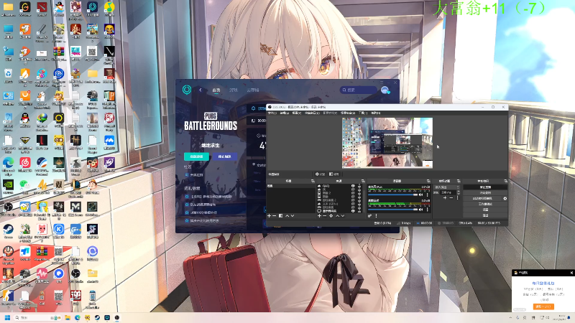This screenshot has height=323, width=575.
Task: Toggle visibility of 图像 2 source
Action: (353, 192)
